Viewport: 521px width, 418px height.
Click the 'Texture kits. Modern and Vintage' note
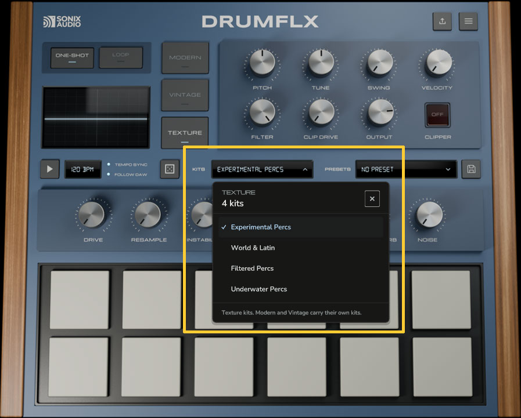[292, 312]
